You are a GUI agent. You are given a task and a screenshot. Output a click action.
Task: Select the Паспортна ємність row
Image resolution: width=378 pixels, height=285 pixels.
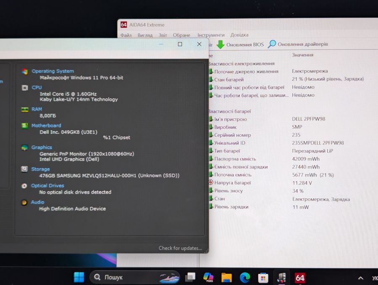click(x=287, y=159)
